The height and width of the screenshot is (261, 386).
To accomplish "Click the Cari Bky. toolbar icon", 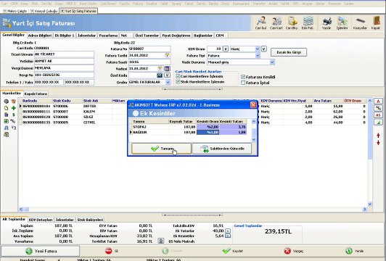I will tap(292, 22).
